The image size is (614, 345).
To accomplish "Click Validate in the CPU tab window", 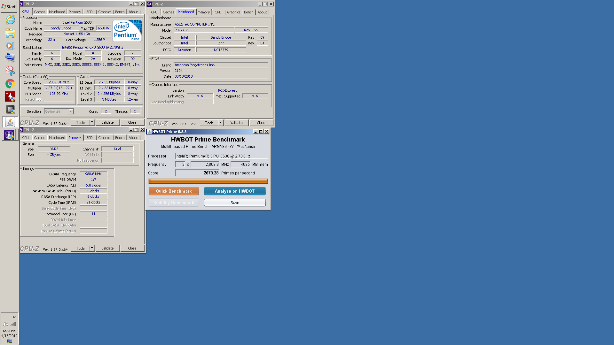I will (107, 122).
